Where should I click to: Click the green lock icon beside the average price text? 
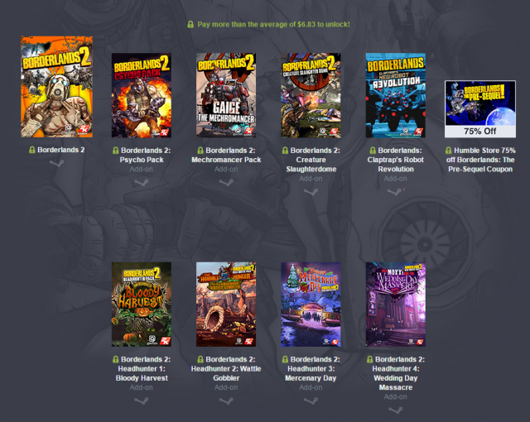190,24
